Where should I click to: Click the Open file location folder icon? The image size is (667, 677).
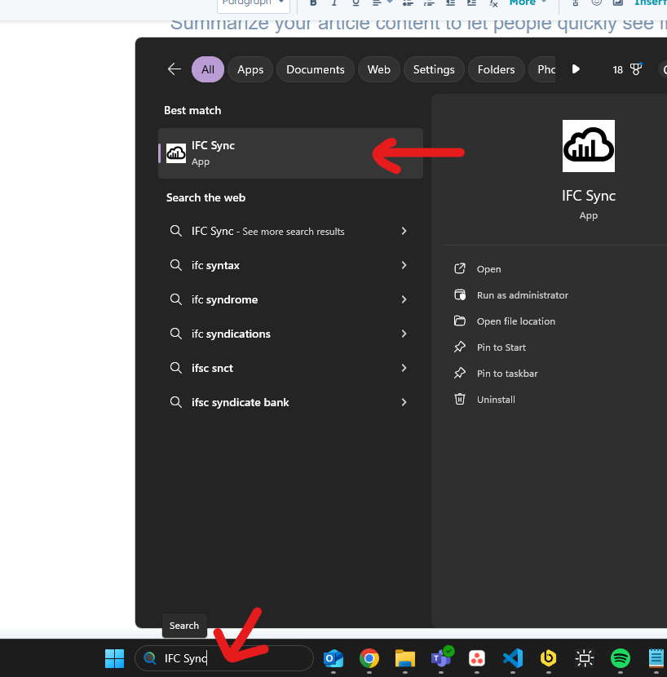click(x=460, y=321)
